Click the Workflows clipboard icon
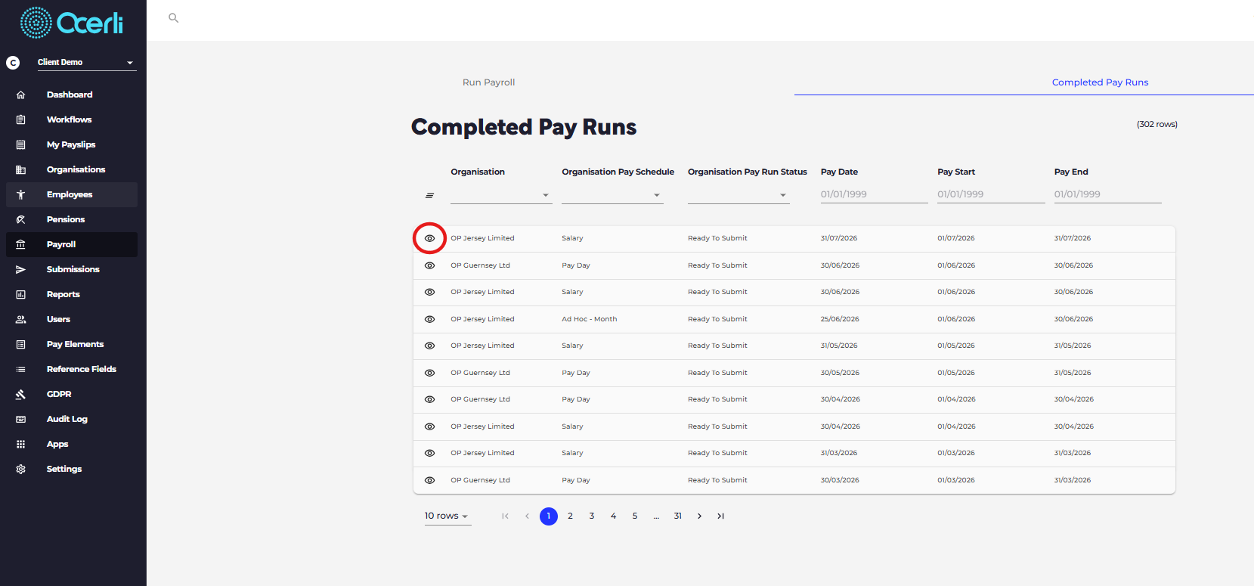 [20, 119]
